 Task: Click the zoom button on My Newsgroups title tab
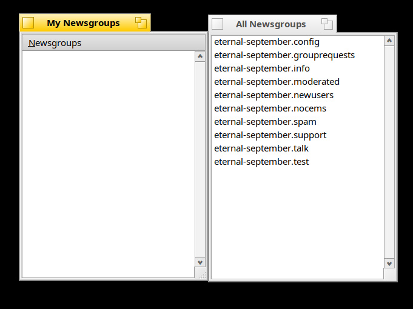tap(141, 23)
